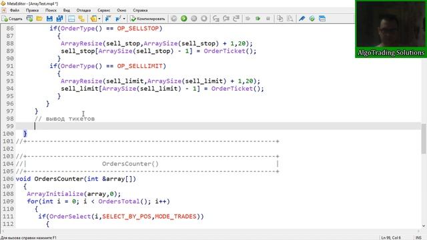Click the document icon left of Файл menu

point(4,10)
